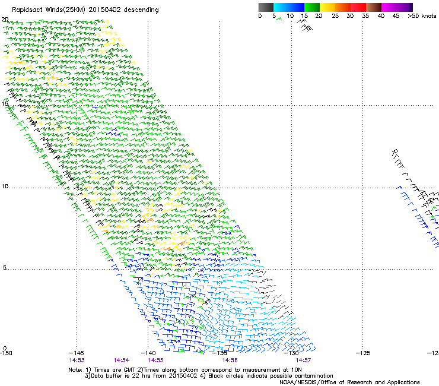Click longitude axis label '-125'

363,353
